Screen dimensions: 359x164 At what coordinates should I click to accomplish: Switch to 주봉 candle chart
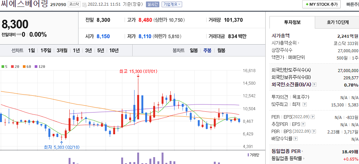207,51
